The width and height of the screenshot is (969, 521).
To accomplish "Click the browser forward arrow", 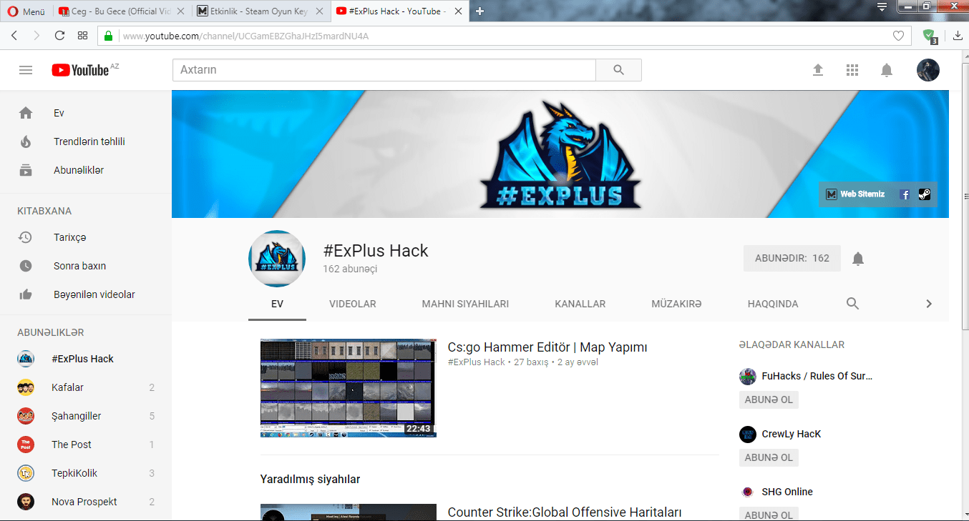I will click(36, 35).
